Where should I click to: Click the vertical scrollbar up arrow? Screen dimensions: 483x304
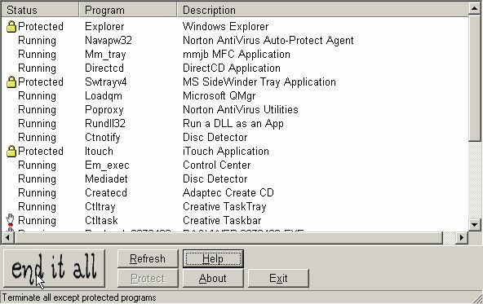pos(474,8)
